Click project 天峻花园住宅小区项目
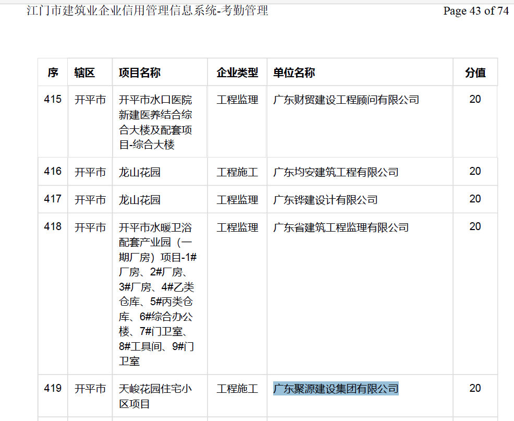 pos(155,396)
